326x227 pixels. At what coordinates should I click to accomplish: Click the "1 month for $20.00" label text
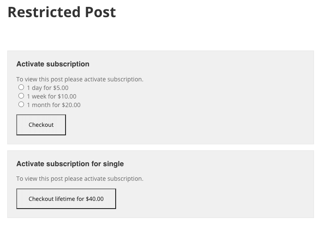click(54, 105)
